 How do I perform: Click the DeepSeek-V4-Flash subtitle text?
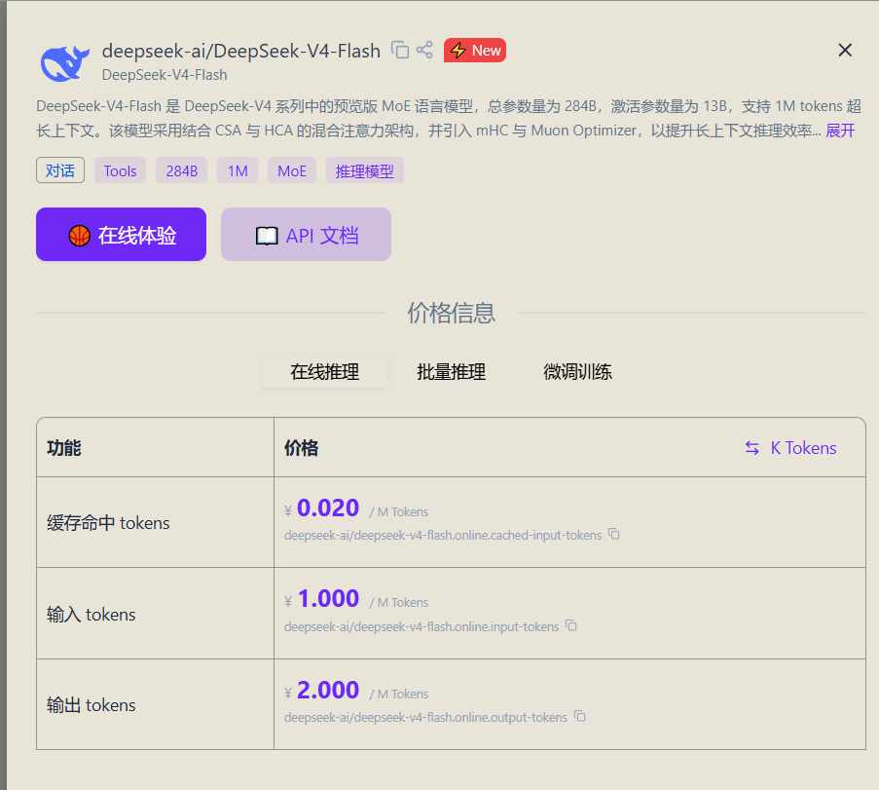pos(165,75)
